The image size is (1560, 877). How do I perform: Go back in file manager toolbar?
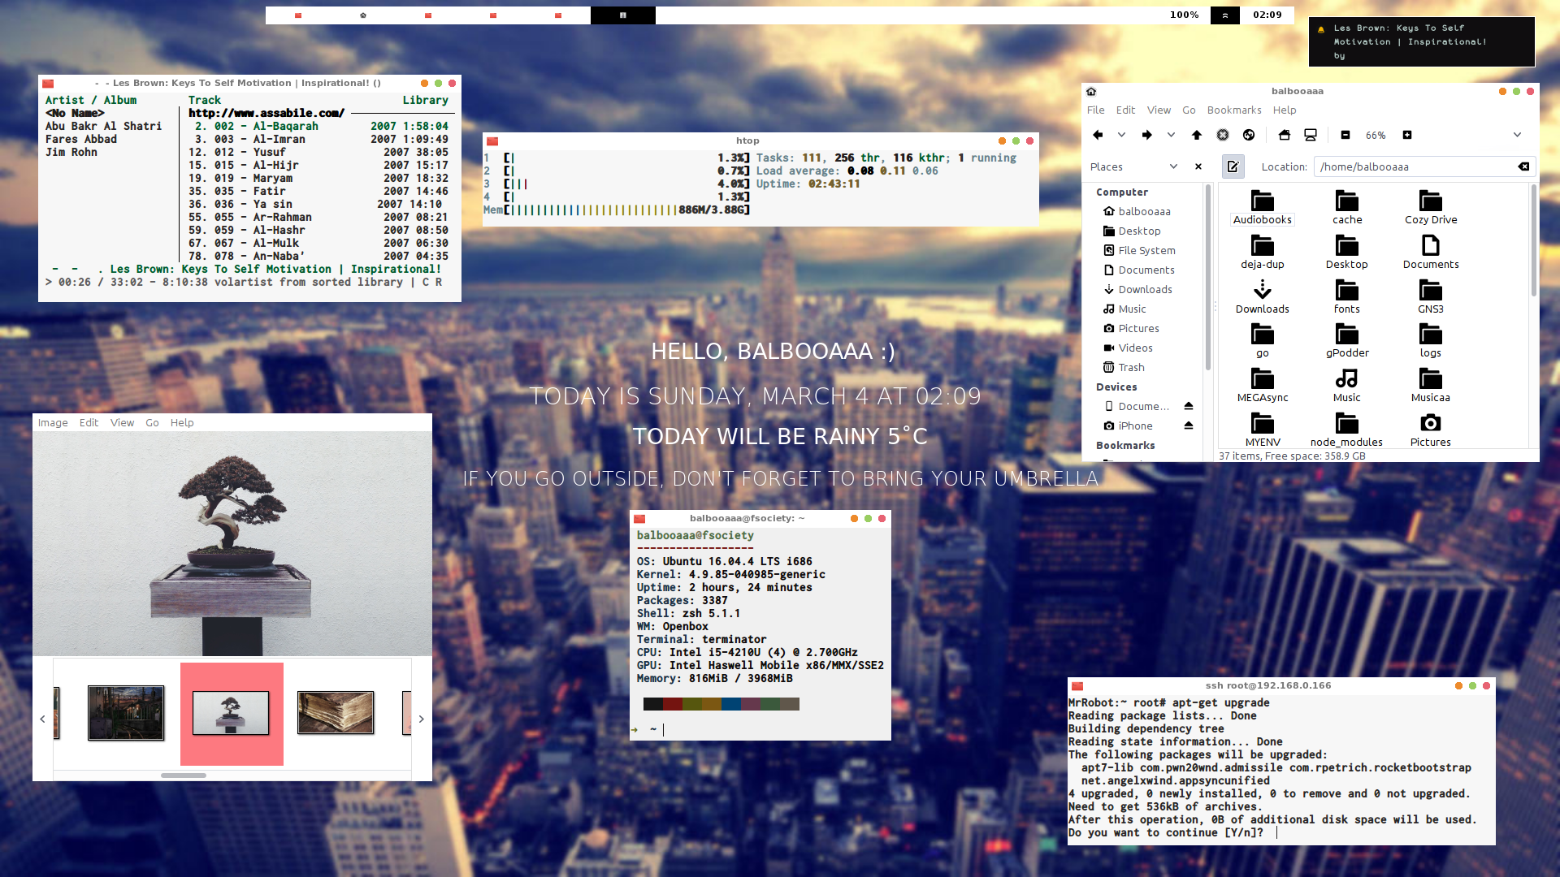[x=1098, y=135]
